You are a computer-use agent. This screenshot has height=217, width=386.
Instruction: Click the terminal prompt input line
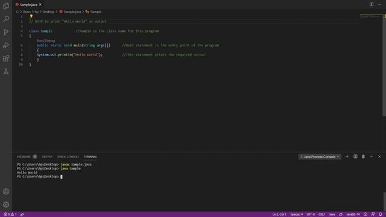coord(39,177)
